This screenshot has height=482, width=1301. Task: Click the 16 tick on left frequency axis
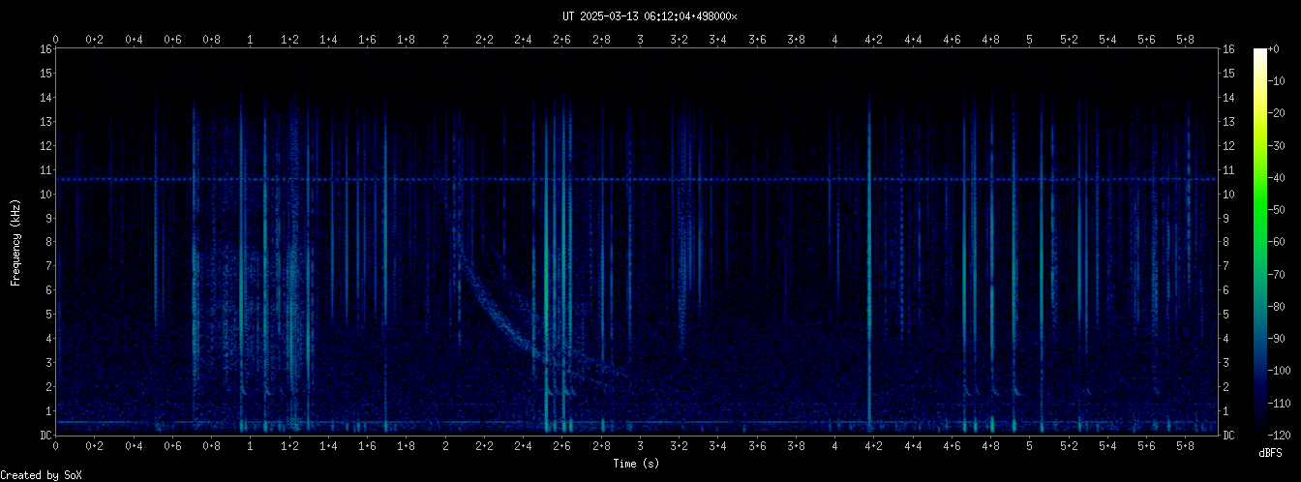(x=45, y=49)
